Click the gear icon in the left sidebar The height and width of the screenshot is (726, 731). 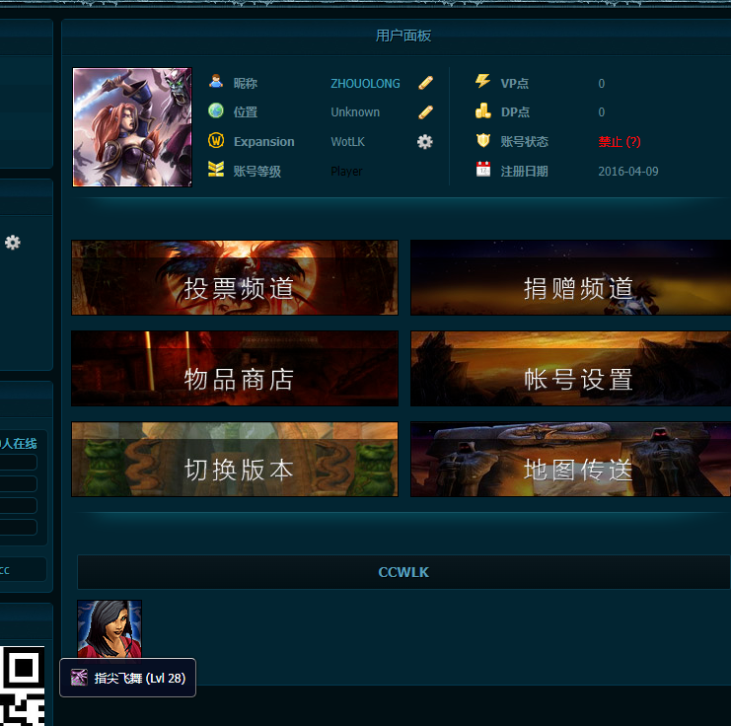tap(13, 243)
